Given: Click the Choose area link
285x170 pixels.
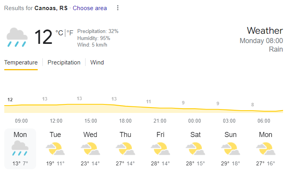Looking at the screenshot, I should point(90,8).
